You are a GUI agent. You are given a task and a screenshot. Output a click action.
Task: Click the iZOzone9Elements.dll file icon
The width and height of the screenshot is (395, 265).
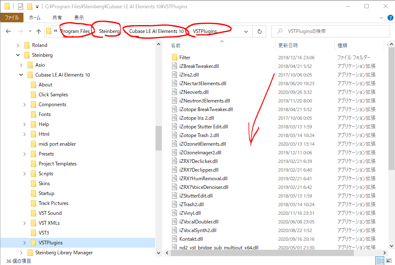tap(174, 144)
